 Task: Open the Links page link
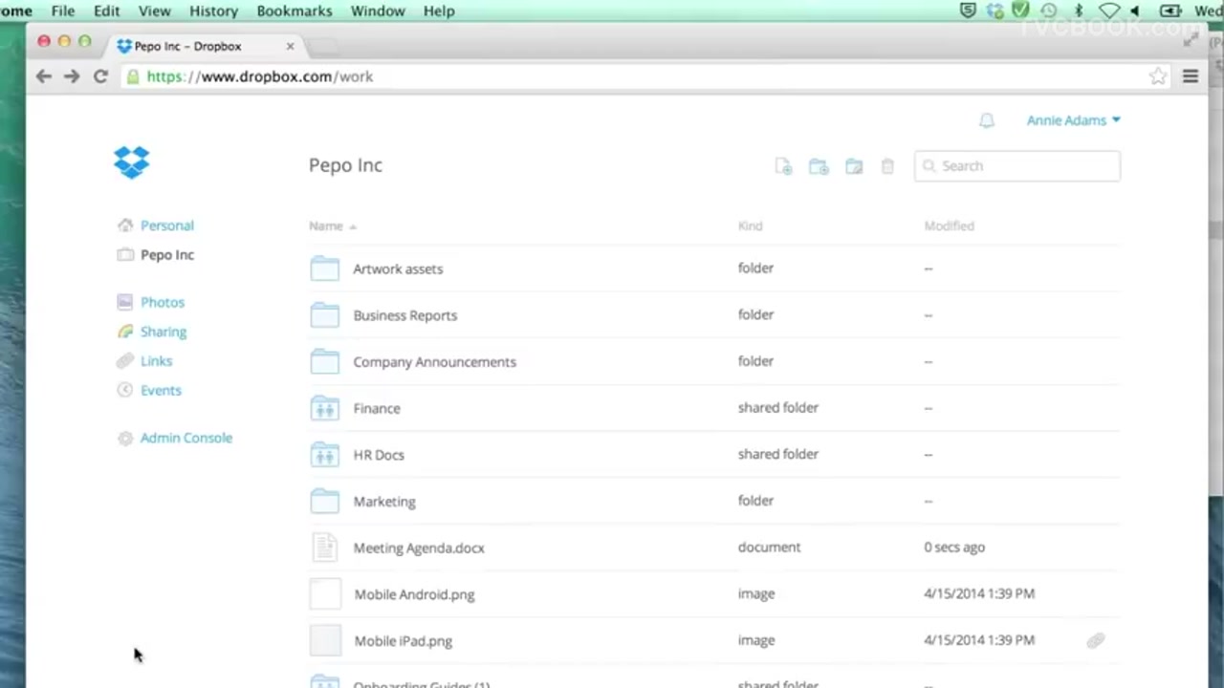click(156, 361)
